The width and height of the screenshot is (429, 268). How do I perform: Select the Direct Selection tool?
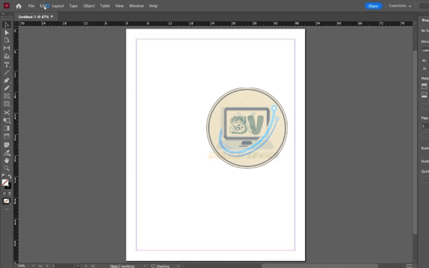pos(6,33)
